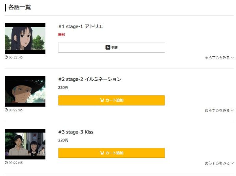This screenshot has width=236, height=176.
Task: Click the clock icon under the stage-3 thumbnail
Action: [x=6, y=163]
